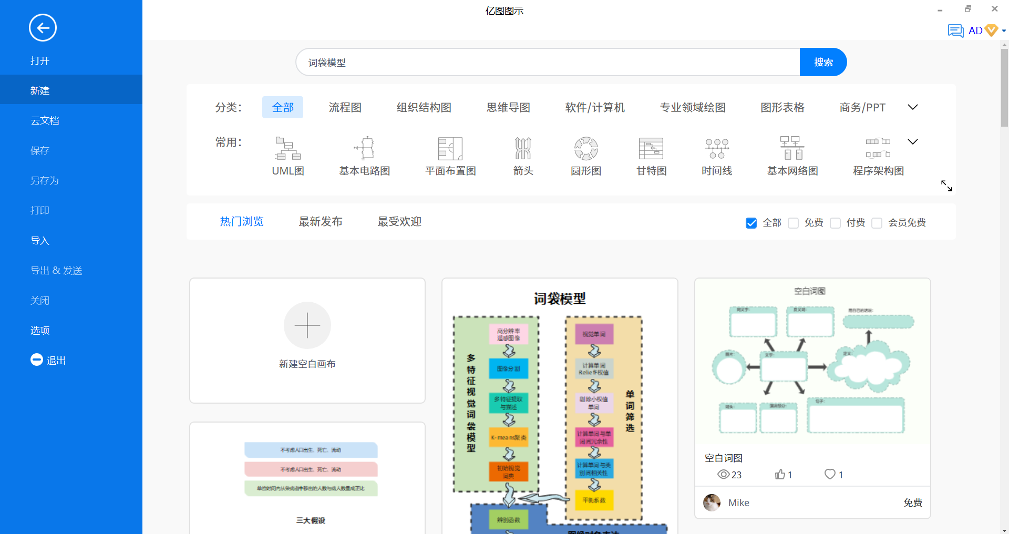This screenshot has height=534, width=1009.
Task: Like the 空白词图 template with thumbs-up
Action: point(780,474)
